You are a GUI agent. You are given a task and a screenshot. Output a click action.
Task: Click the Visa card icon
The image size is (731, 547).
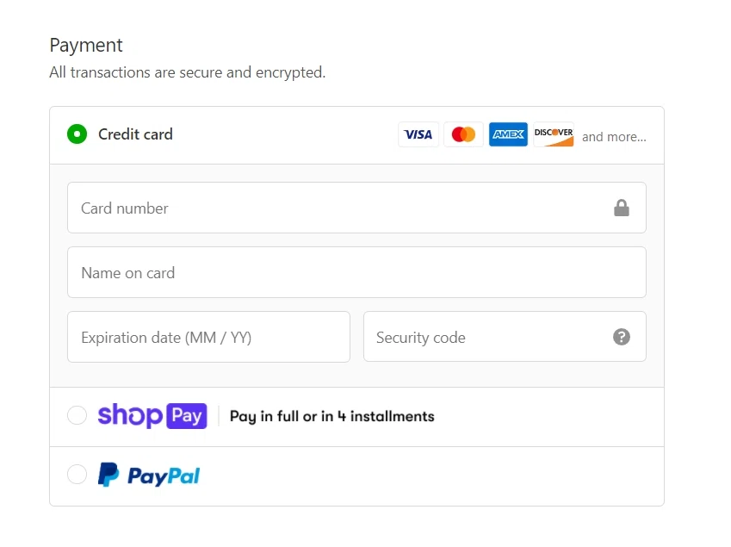click(418, 134)
